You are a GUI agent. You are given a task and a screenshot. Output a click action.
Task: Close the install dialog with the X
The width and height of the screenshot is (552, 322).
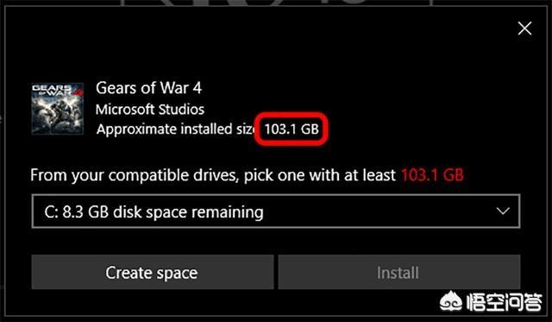pyautogui.click(x=524, y=28)
